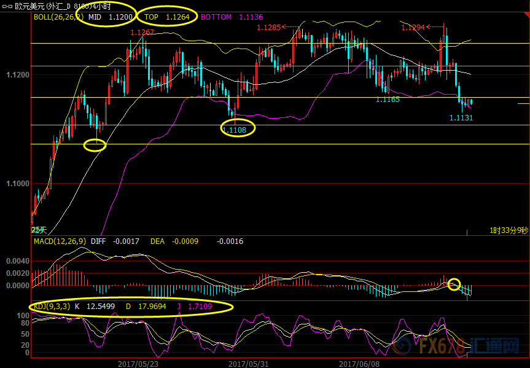Screen dimensions: 530x368
Task: Select the 1.1165 low price label
Action: [x=388, y=100]
